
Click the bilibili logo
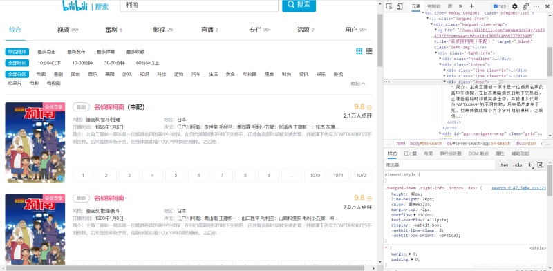pyautogui.click(x=75, y=6)
